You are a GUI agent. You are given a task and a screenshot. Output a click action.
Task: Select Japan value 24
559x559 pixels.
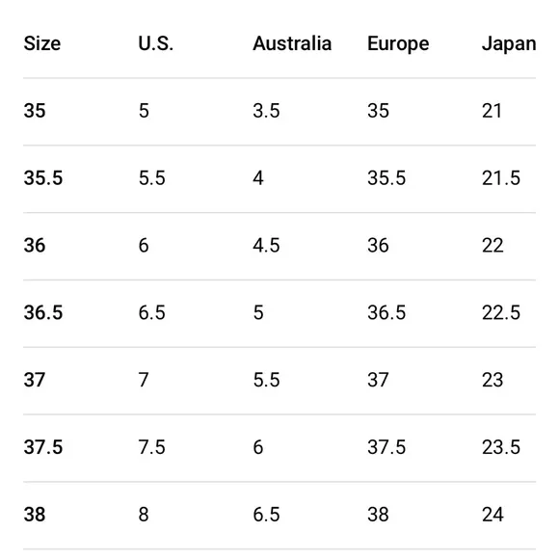[x=492, y=515]
